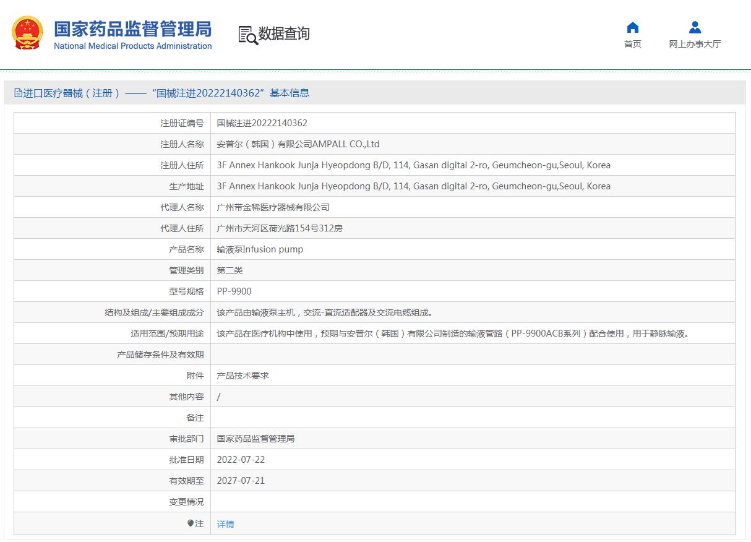The image size is (751, 542).
Task: Click the 产品储存条件及有效期 label
Action: 160,355
